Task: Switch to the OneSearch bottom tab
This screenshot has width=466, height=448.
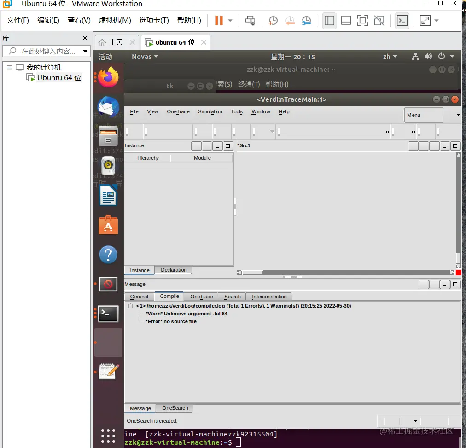Action: (175, 408)
